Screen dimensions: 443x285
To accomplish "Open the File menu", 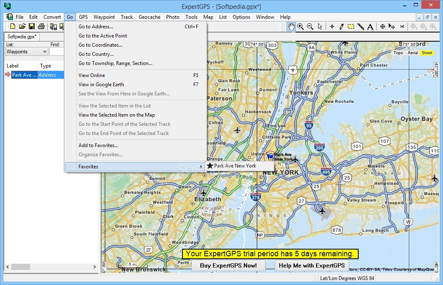I will coord(20,17).
